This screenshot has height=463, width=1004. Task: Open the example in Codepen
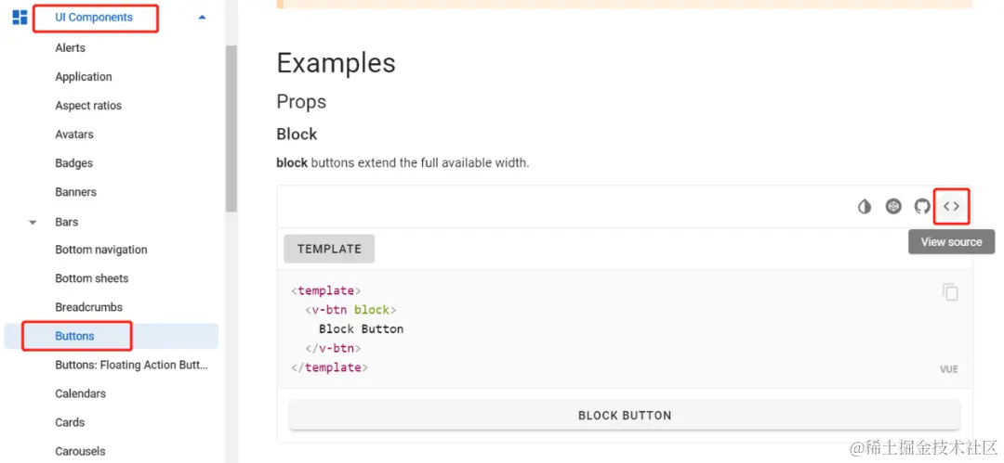coord(893,206)
